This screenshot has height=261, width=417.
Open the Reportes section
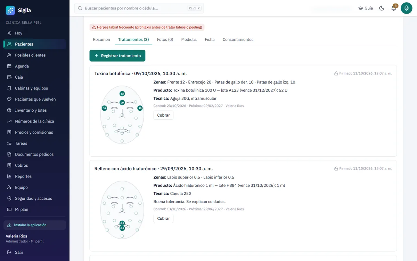coord(35,176)
